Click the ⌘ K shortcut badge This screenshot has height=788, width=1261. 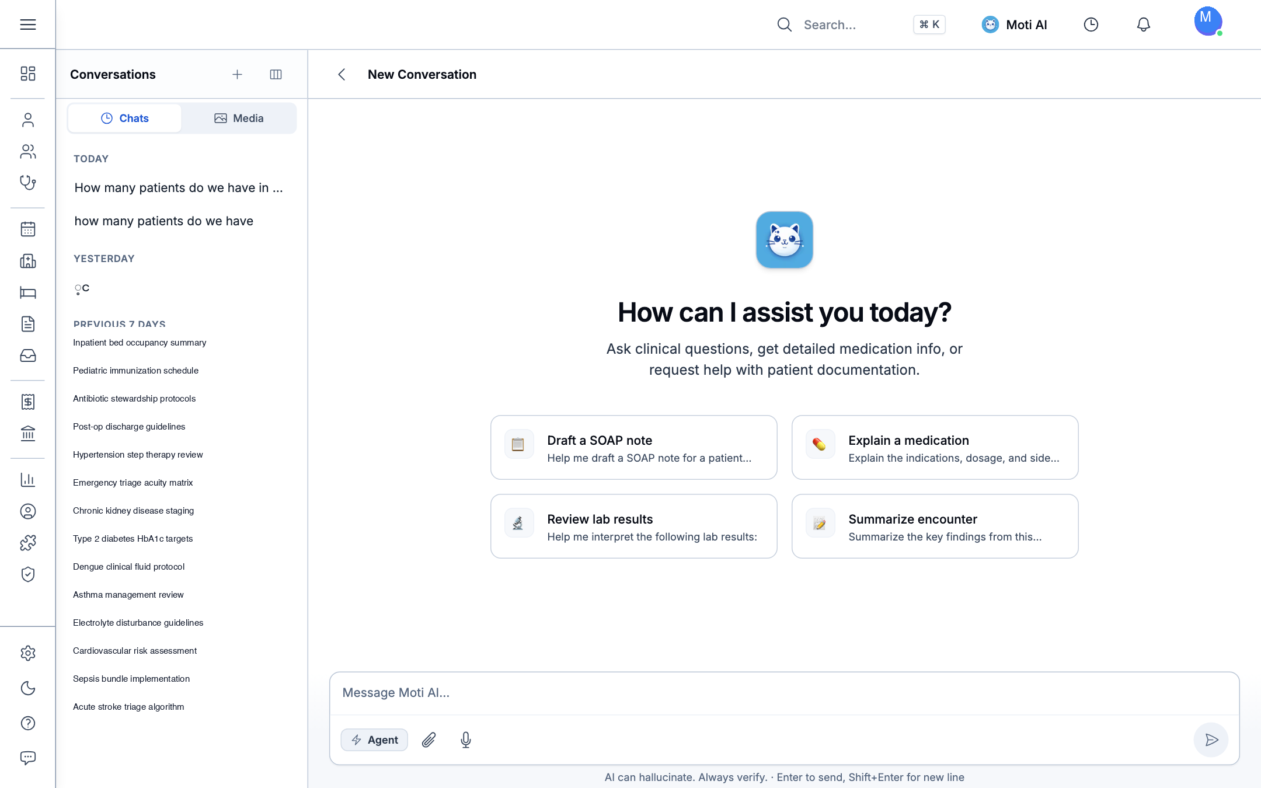pos(929,25)
